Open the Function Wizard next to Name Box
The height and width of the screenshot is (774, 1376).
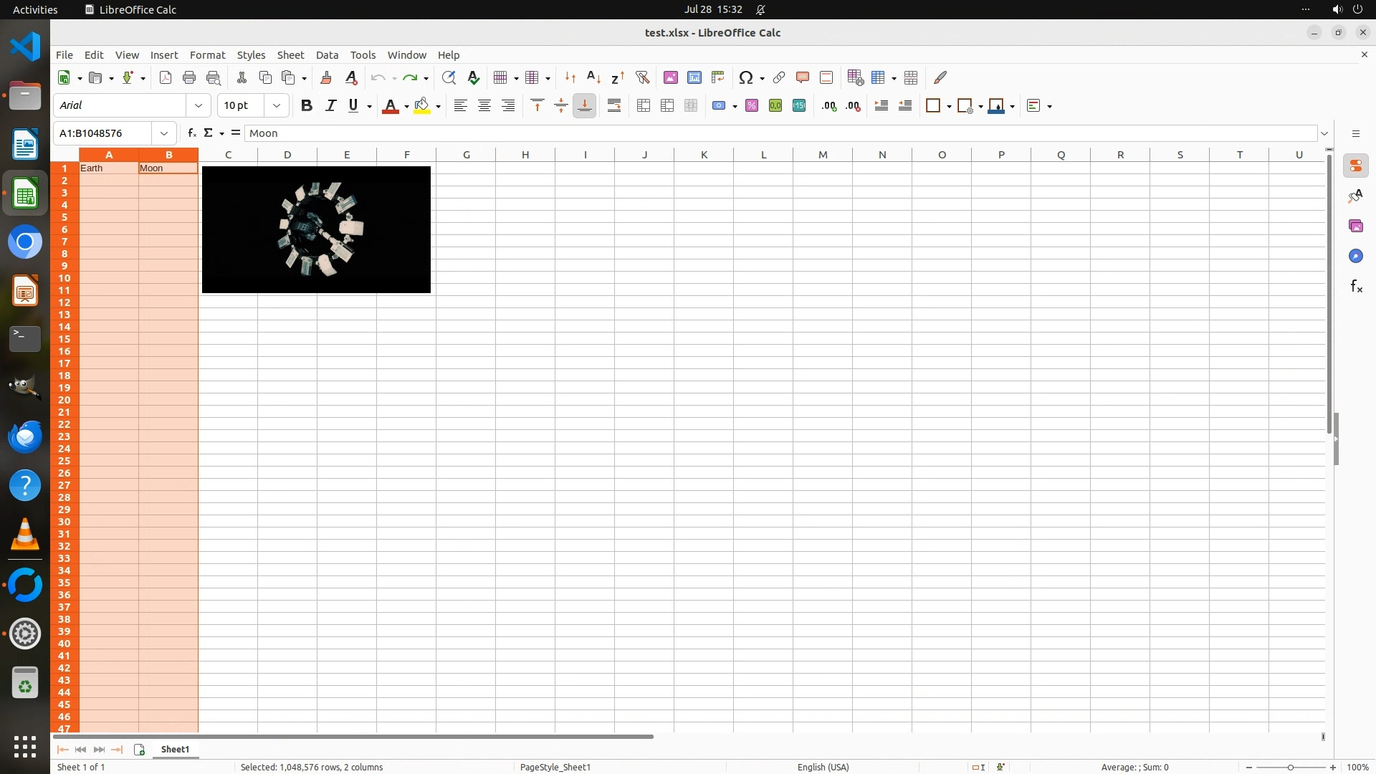tap(191, 133)
